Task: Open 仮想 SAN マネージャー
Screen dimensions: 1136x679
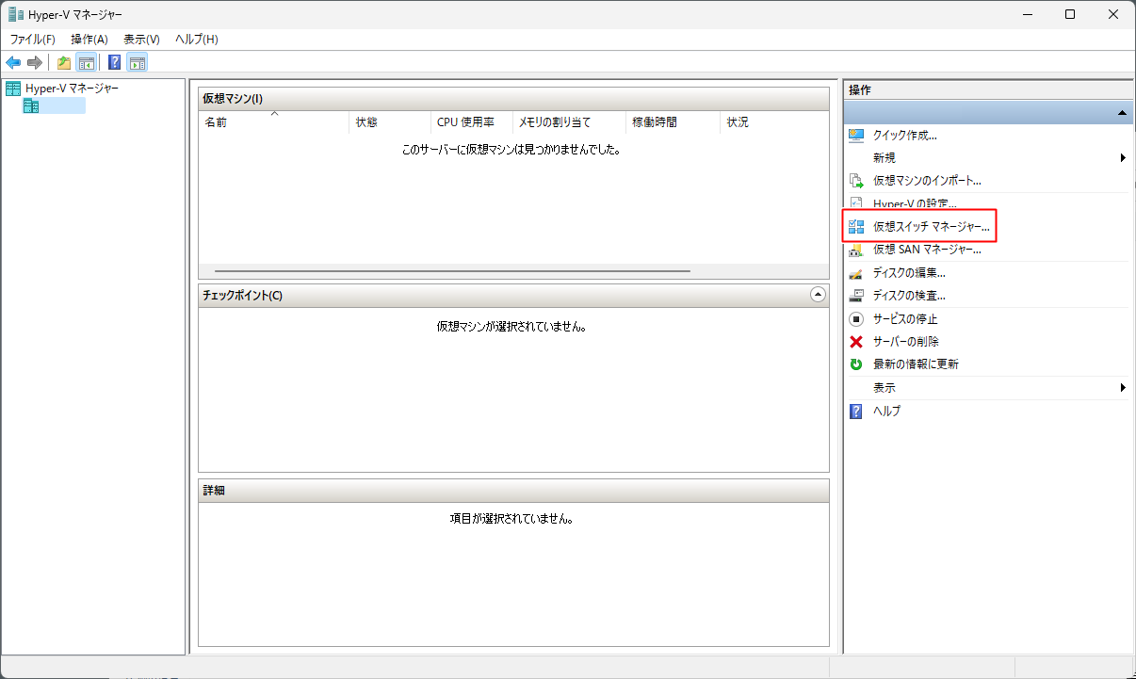Action: 927,250
